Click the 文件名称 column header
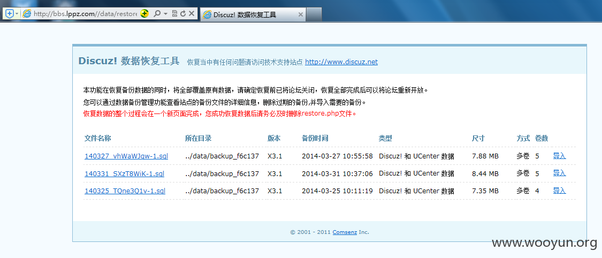Screen dimensions: 602x258 tap(97, 138)
